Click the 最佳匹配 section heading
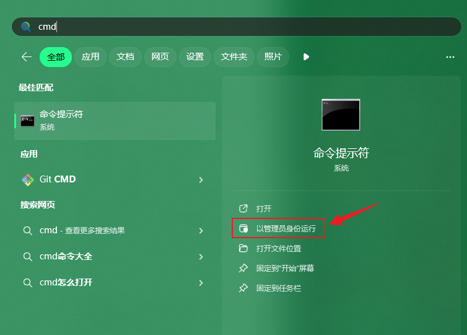Screen dimensions: 467x335 (x=36, y=87)
